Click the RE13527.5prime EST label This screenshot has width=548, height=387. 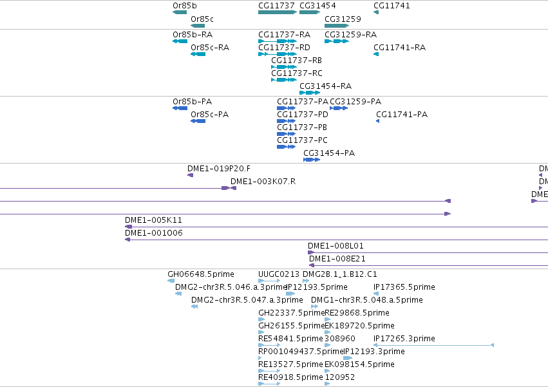click(x=290, y=365)
